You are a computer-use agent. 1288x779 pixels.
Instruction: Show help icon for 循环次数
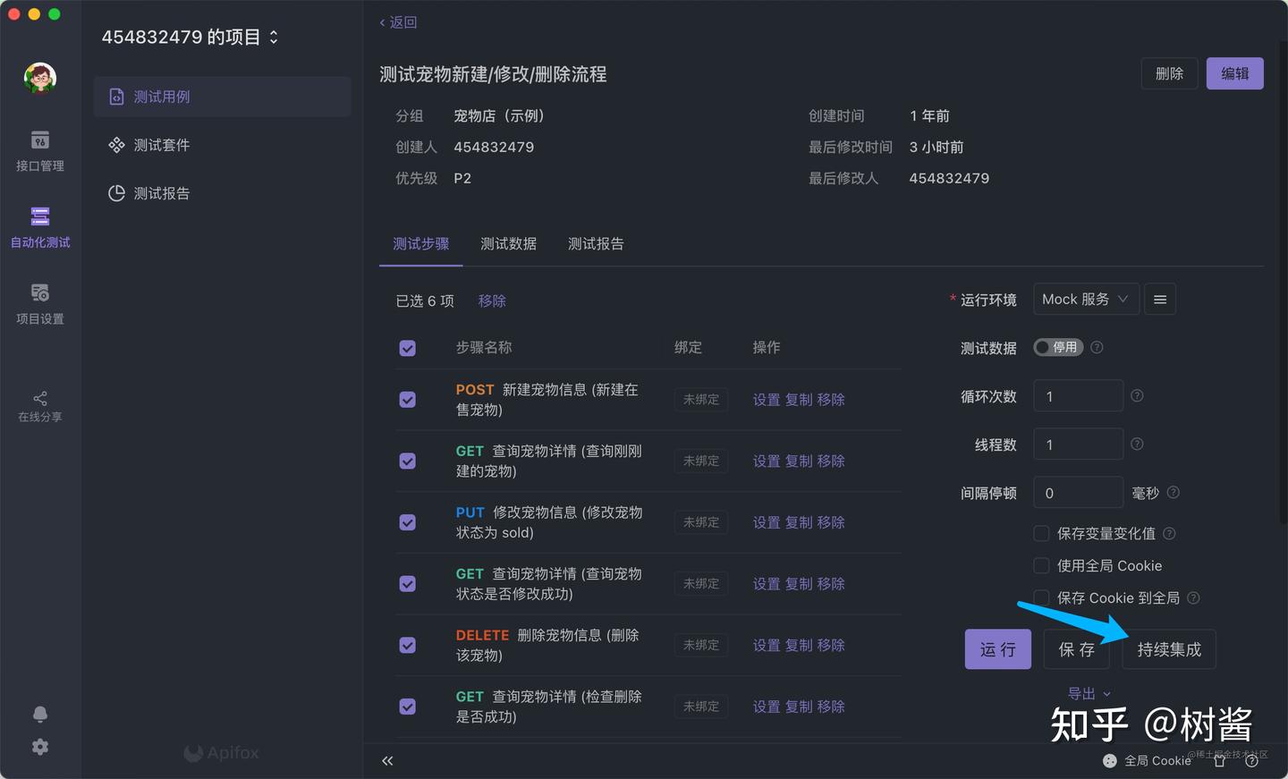[x=1137, y=395]
